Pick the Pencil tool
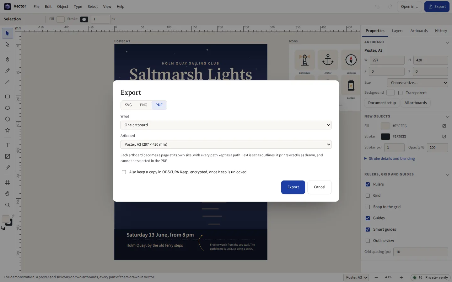This screenshot has height=282, width=452. point(8,70)
